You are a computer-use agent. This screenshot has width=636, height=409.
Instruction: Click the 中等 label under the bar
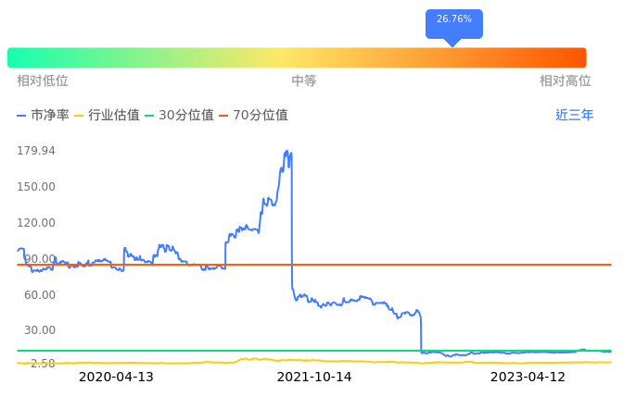(304, 81)
